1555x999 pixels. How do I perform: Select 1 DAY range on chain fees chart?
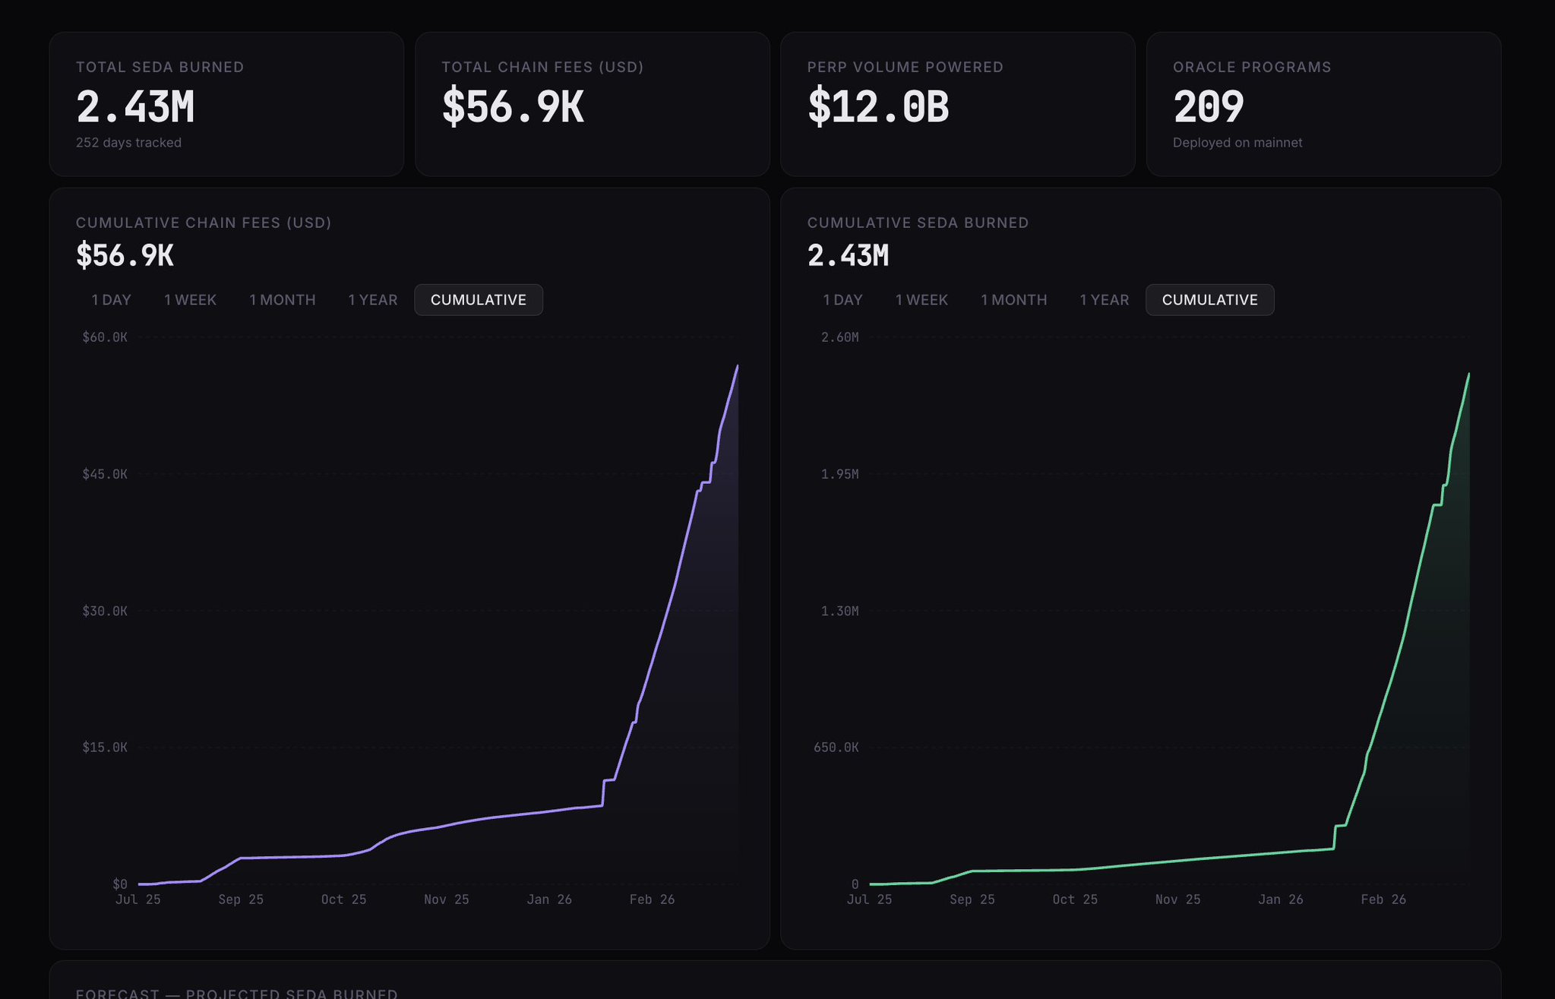click(x=111, y=300)
